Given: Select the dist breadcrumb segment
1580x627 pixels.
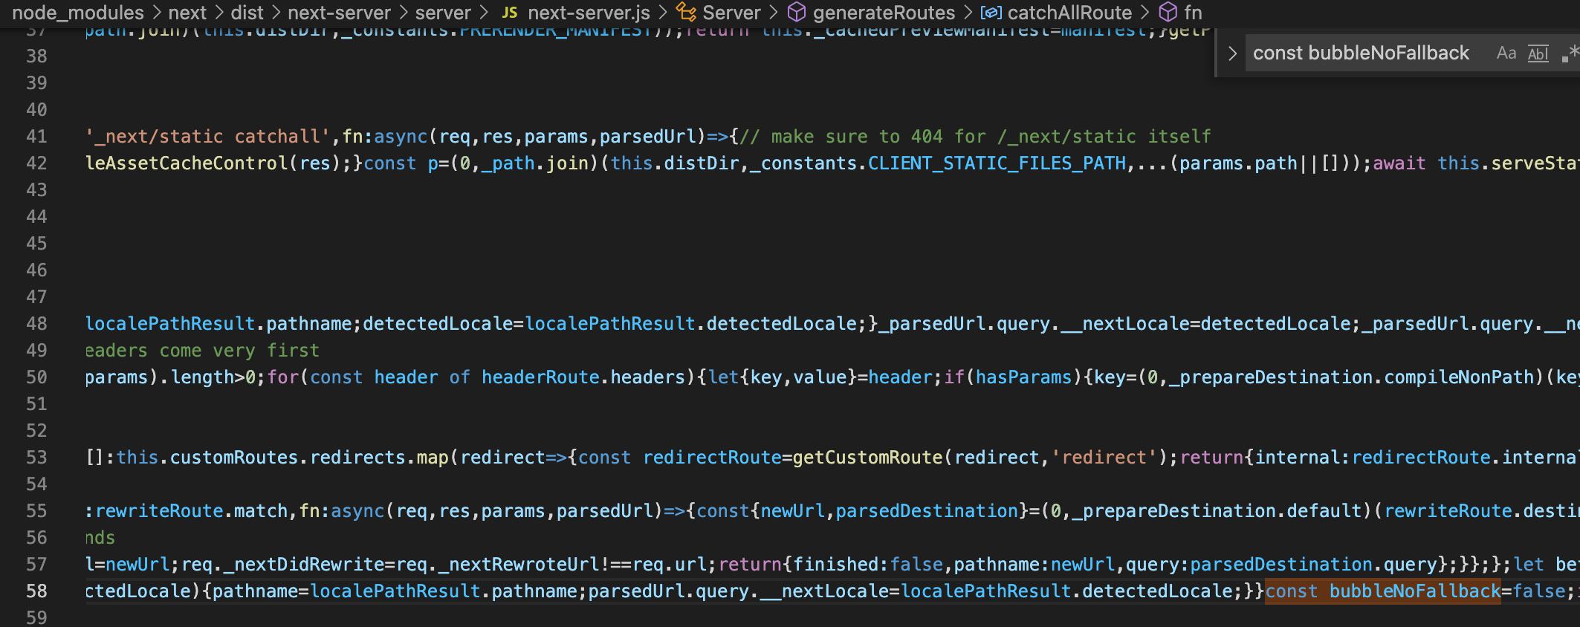Looking at the screenshot, I should coord(247,13).
